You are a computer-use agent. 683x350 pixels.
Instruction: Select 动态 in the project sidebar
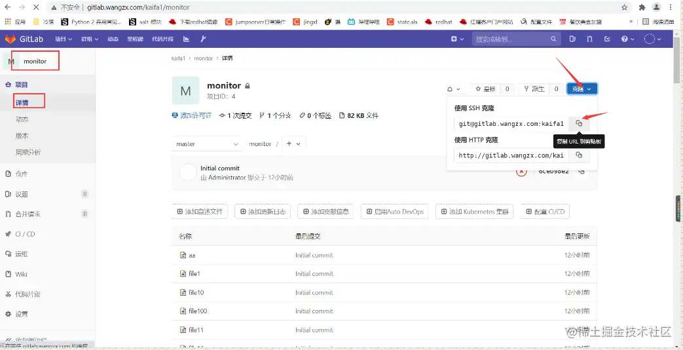22,119
